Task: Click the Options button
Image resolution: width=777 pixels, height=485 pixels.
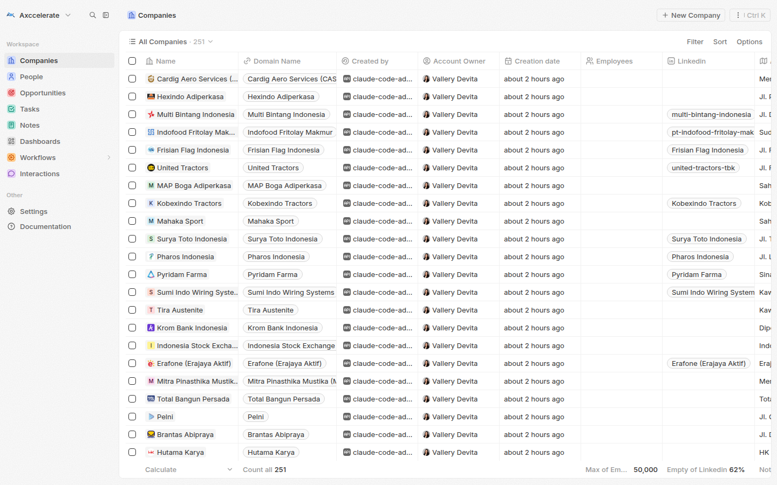Action: [x=749, y=41]
